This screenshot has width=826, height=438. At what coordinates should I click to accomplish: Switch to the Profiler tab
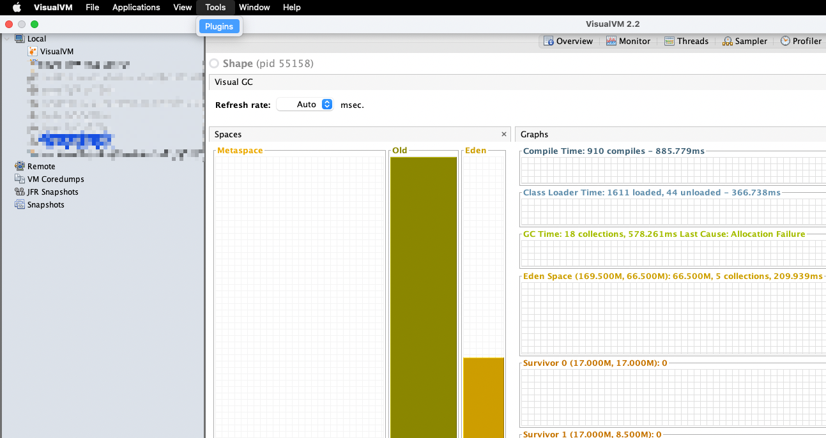tap(801, 41)
